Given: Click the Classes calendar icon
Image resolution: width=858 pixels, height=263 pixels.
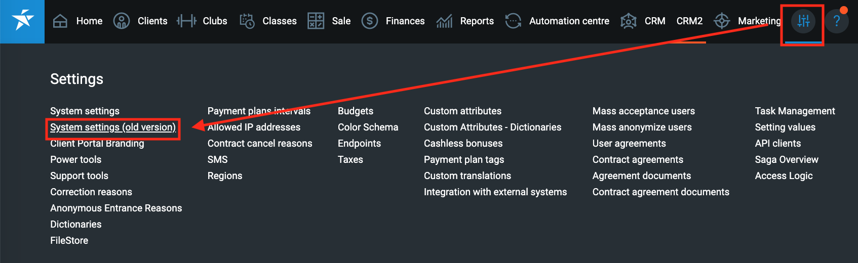Looking at the screenshot, I should pyautogui.click(x=247, y=21).
